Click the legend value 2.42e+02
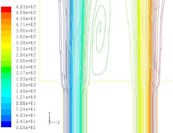The width and height of the screenshot is (173, 133). click(x=26, y=67)
